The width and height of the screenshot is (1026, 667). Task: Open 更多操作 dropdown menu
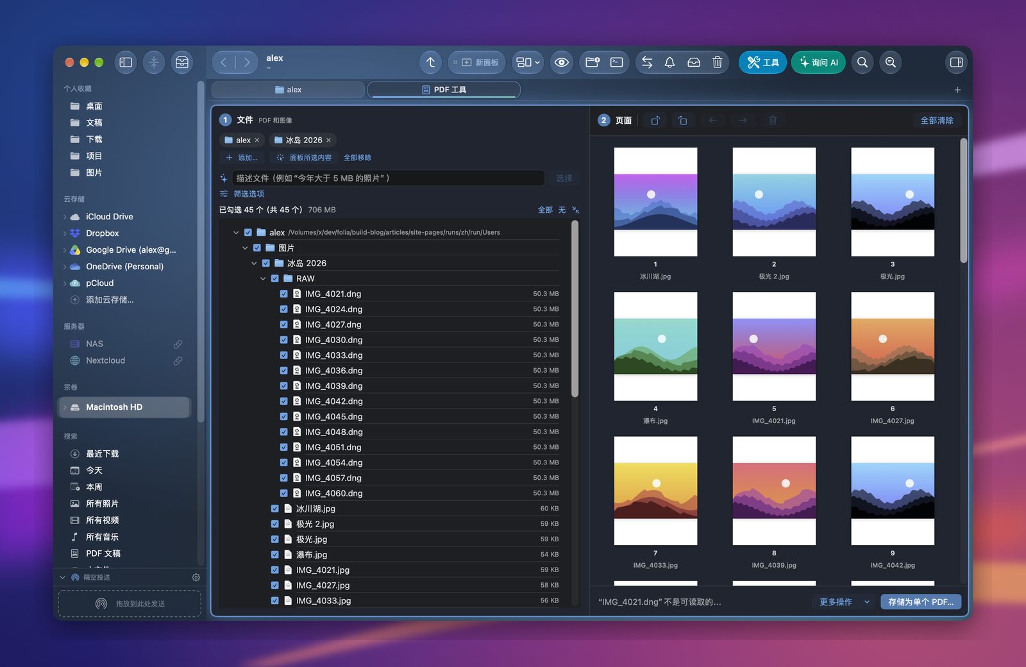844,602
